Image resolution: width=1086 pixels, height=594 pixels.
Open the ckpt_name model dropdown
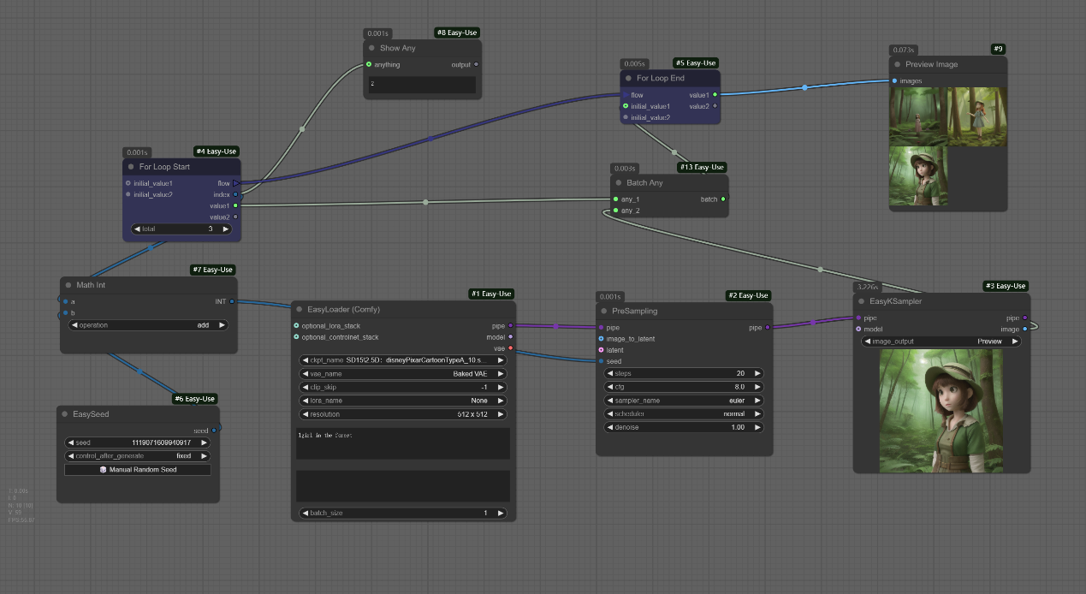(402, 360)
